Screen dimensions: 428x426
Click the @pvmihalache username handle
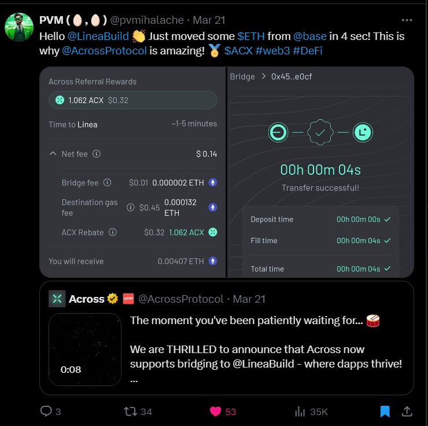[x=147, y=20]
